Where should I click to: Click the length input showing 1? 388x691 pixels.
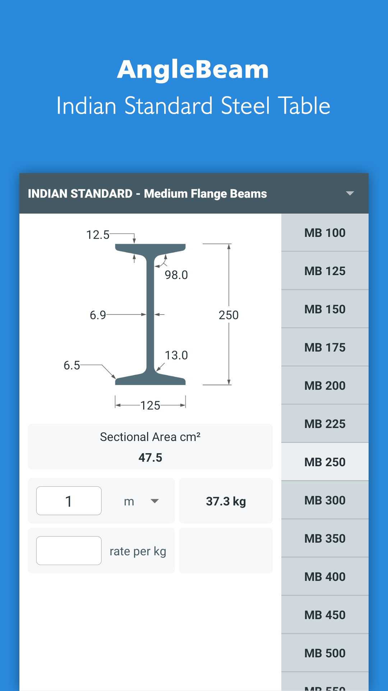pyautogui.click(x=69, y=500)
